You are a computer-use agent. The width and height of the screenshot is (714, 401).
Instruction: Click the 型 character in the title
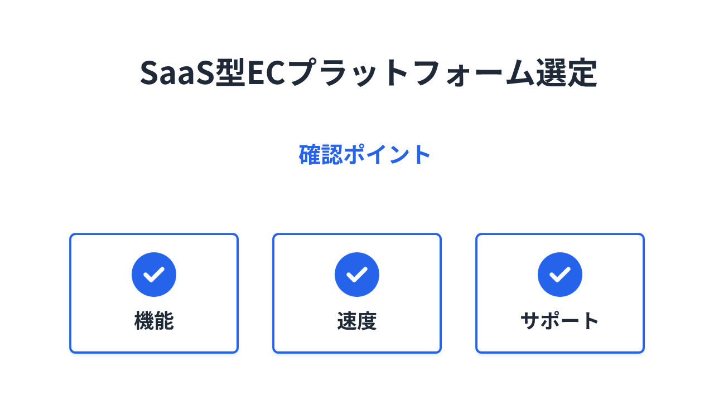[229, 73]
